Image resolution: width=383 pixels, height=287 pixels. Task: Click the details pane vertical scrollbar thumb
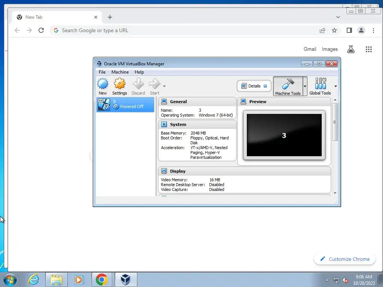coord(335,122)
